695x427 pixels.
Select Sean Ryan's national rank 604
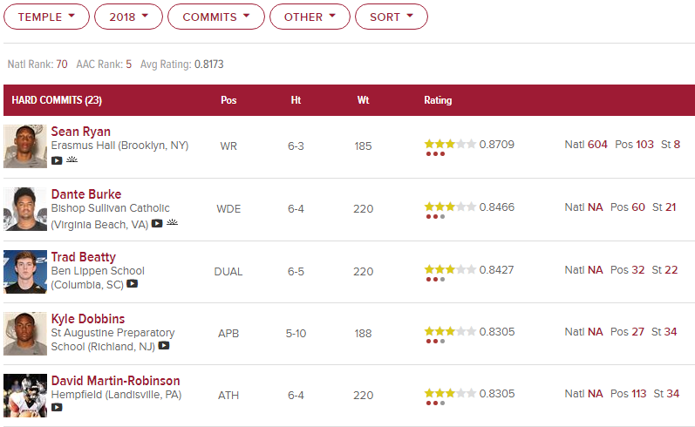(597, 145)
